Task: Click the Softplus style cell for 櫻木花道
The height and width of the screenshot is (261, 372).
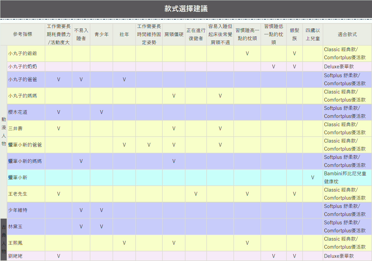Action: 347,112
